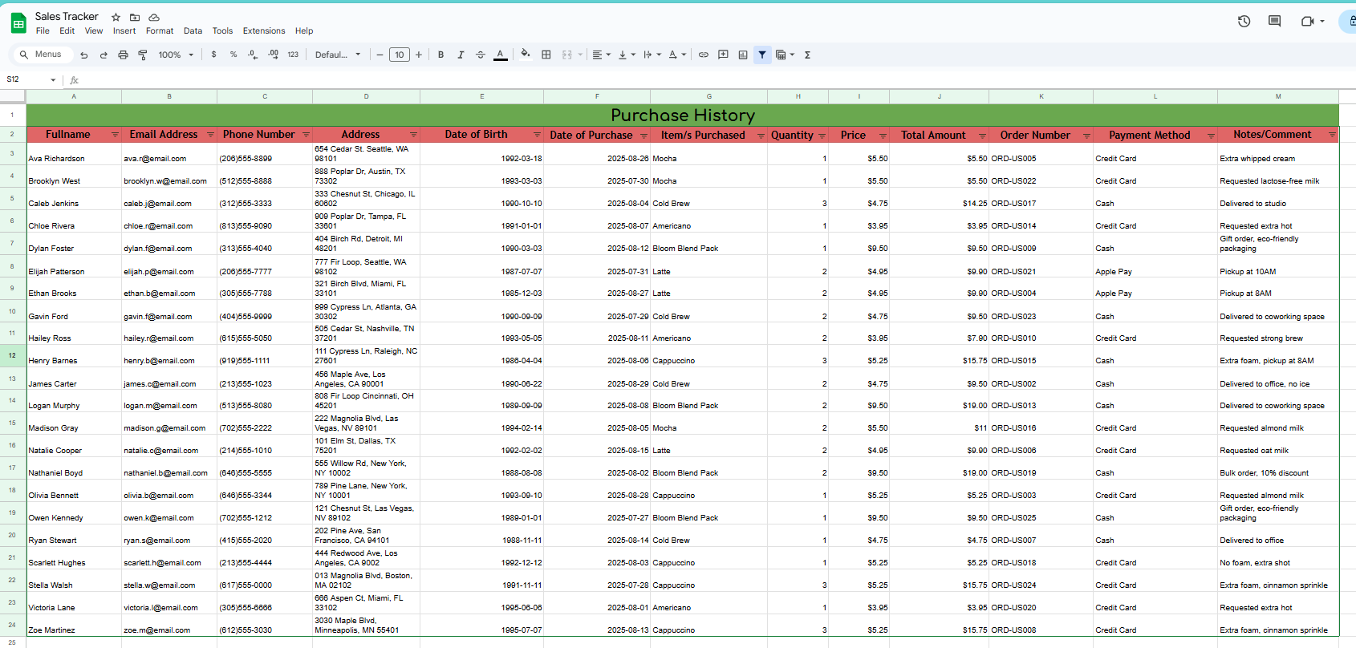
Task: Open the name box dropdown
Action: (x=53, y=79)
